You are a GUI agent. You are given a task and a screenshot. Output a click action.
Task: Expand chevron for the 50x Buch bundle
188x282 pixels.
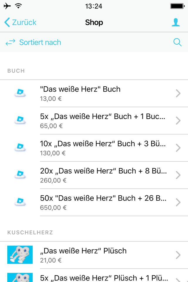pyautogui.click(x=178, y=202)
